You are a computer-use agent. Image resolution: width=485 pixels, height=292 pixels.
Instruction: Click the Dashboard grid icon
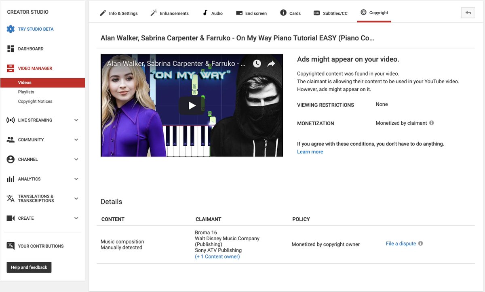click(11, 49)
